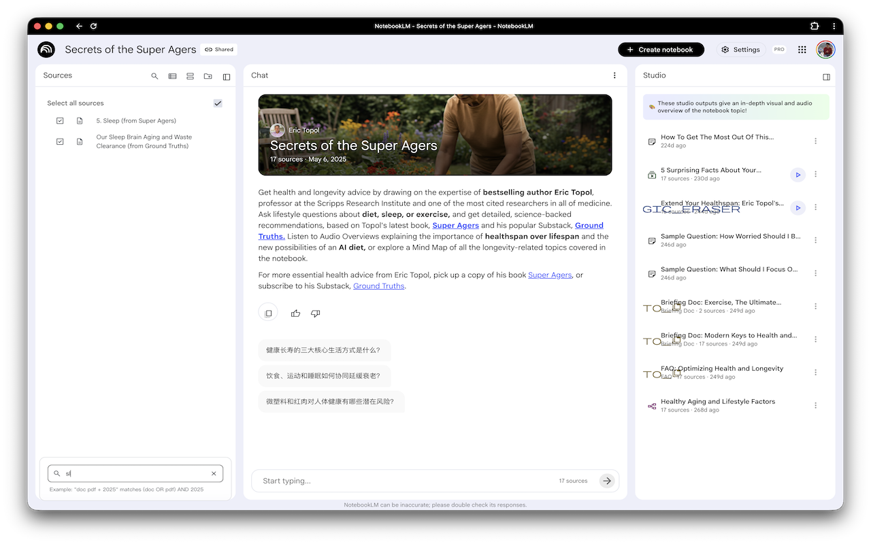Switch sources to table list view icon
This screenshot has width=871, height=544.
point(173,76)
